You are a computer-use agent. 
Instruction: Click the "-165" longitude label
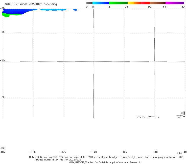(93, 152)
